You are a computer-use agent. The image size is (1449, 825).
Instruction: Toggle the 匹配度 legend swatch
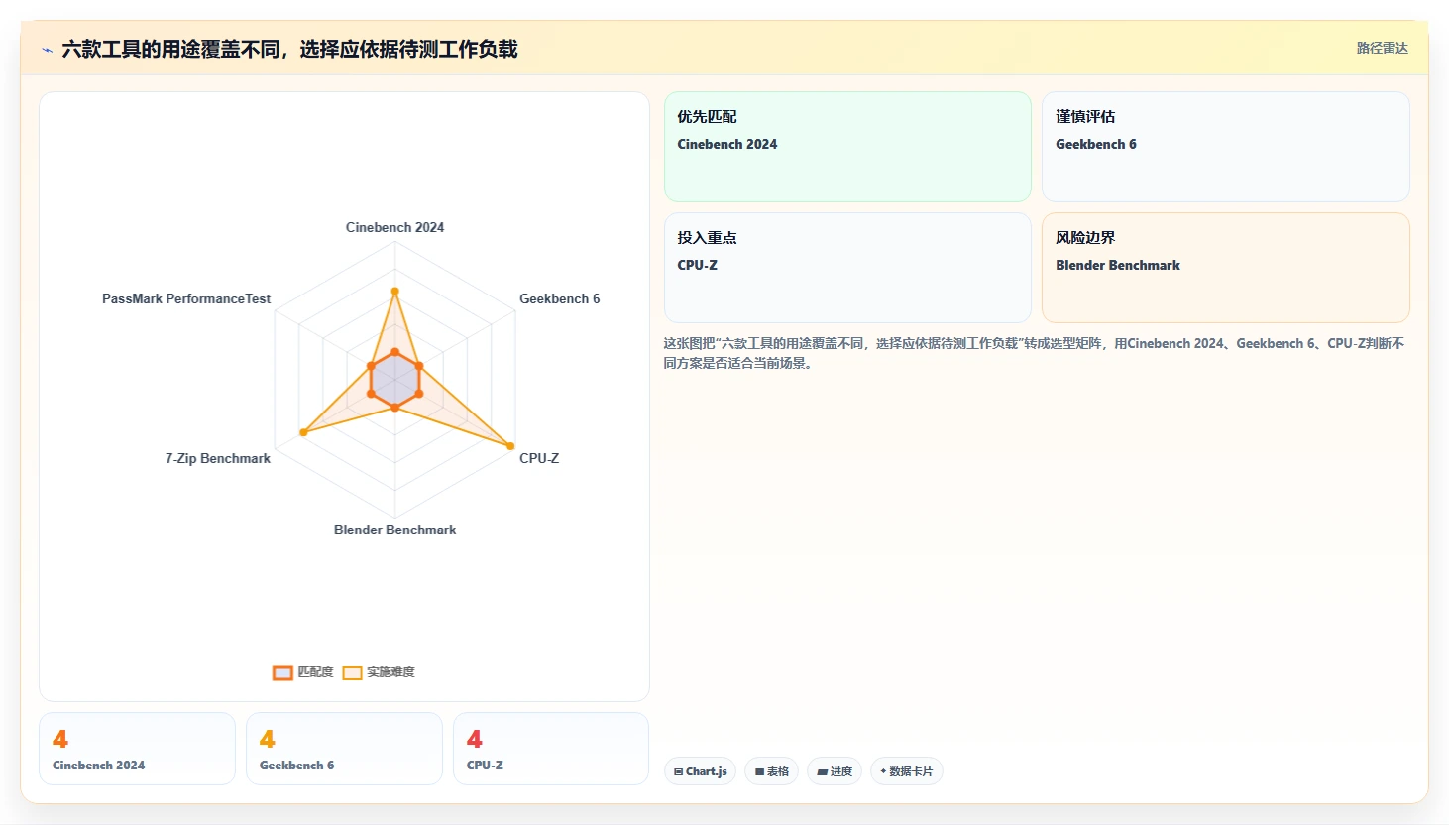click(x=282, y=672)
